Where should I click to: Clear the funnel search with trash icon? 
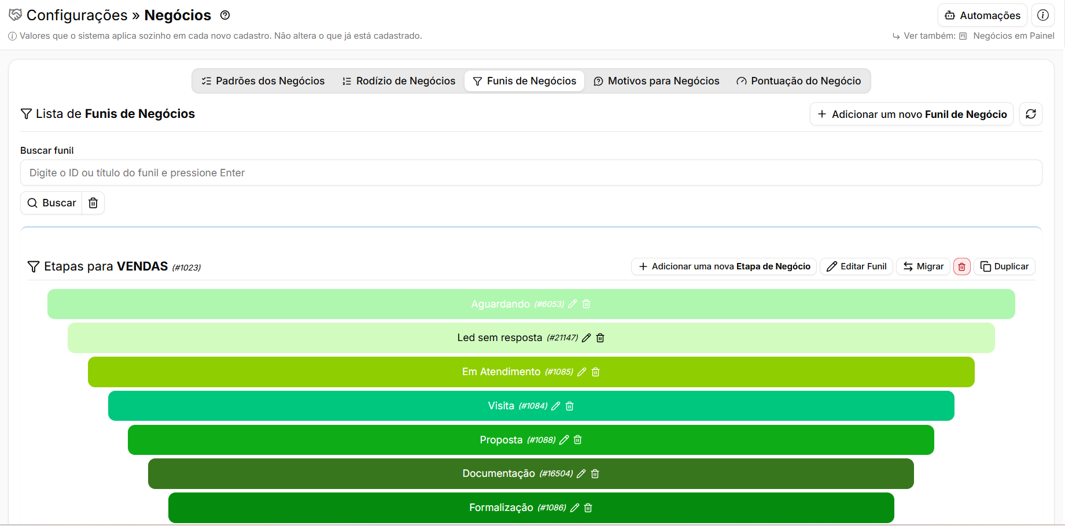(93, 203)
